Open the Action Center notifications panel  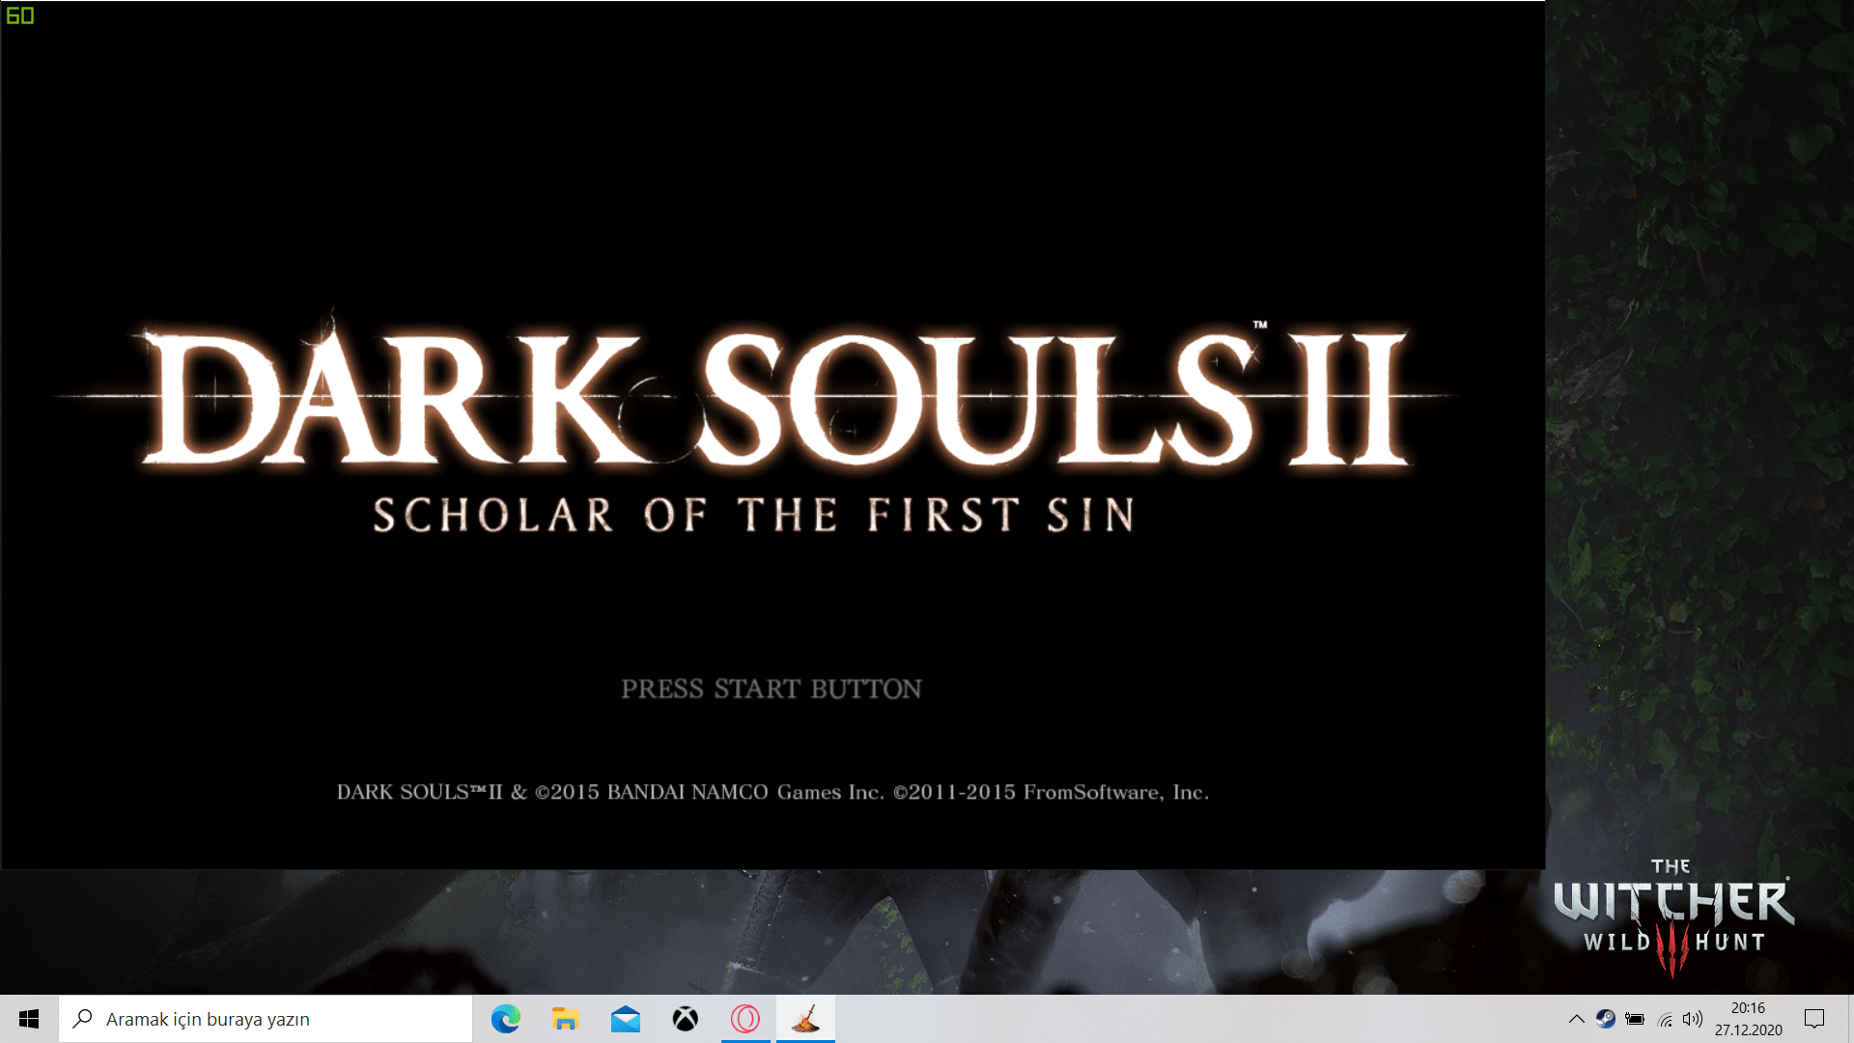point(1814,1019)
